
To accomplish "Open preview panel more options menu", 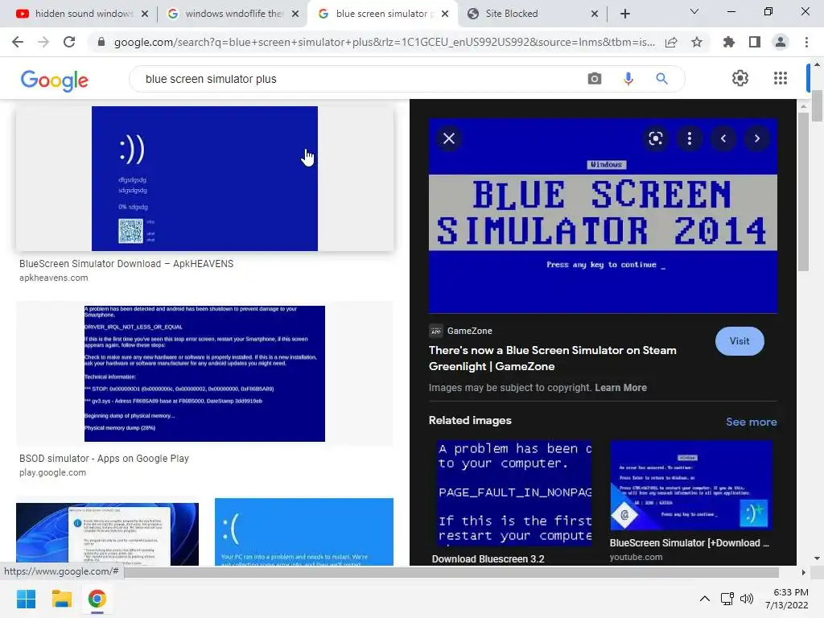I will (x=690, y=138).
